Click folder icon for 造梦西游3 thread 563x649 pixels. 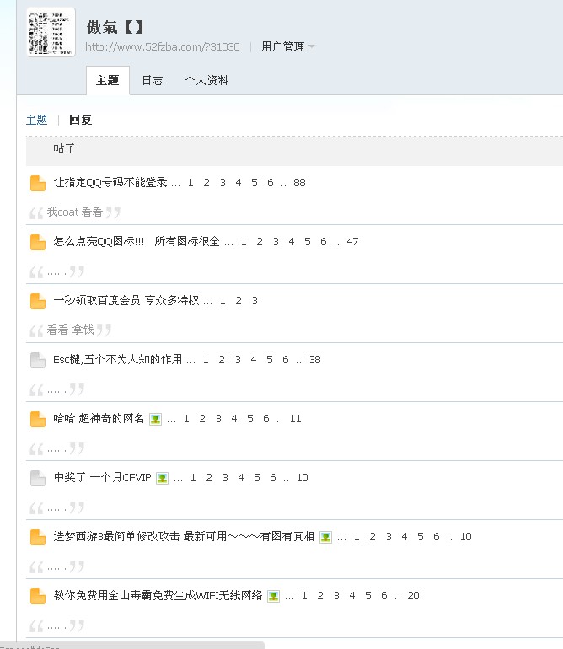point(38,537)
